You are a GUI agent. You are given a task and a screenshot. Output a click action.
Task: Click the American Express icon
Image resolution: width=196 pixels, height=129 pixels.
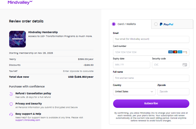pos(180,52)
